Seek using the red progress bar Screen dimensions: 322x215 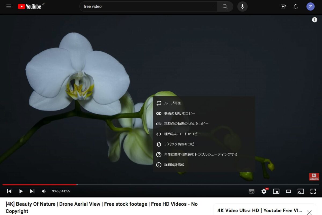pyautogui.click(x=161, y=185)
